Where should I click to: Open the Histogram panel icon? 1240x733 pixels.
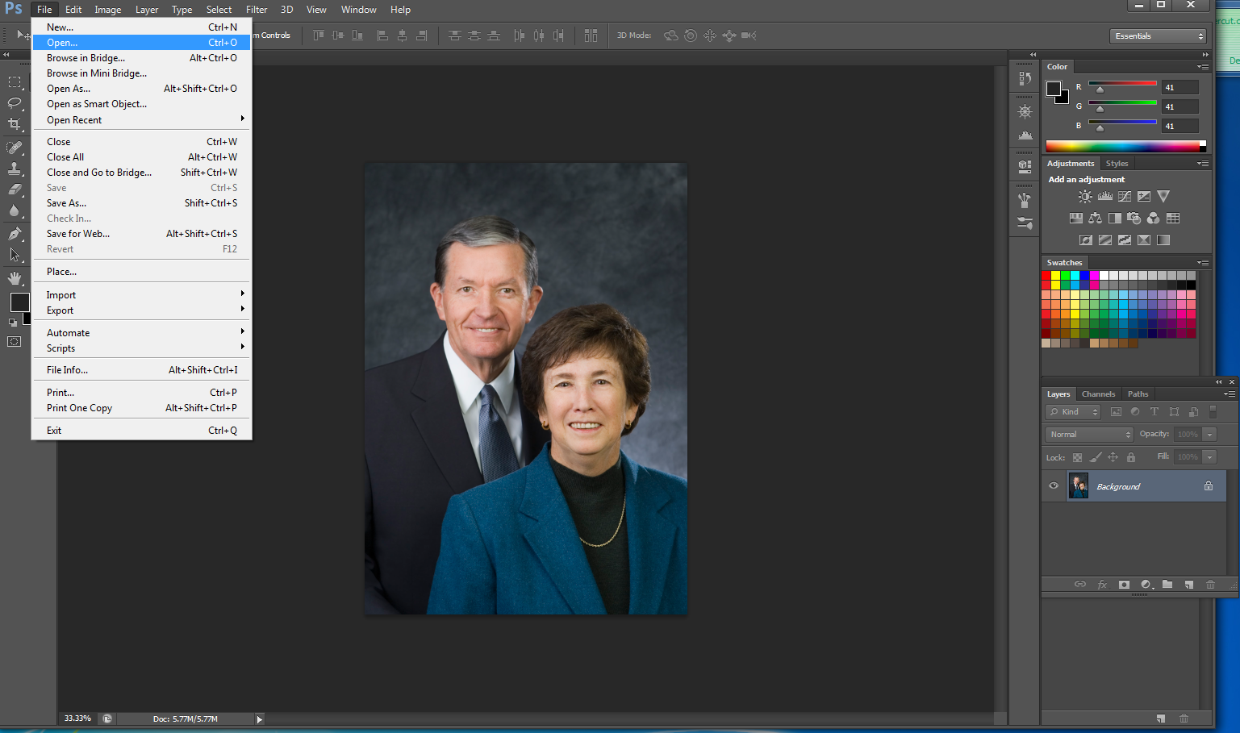pyautogui.click(x=1025, y=135)
